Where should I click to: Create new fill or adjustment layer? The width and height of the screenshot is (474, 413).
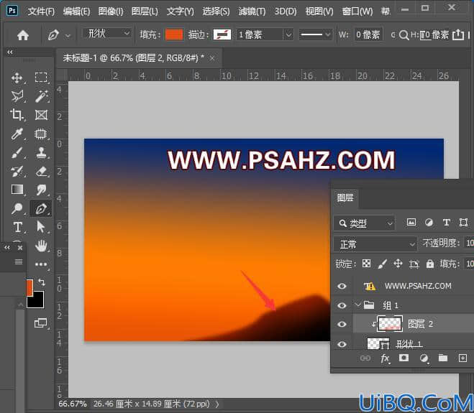[424, 358]
